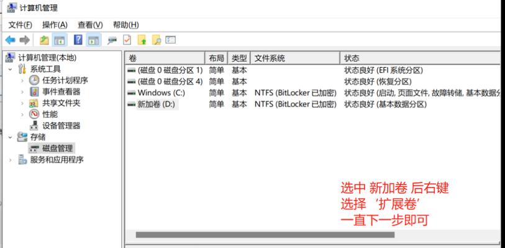Open the 操作(A) menu
Image resolution: width=505 pixels, height=248 pixels.
tap(55, 25)
